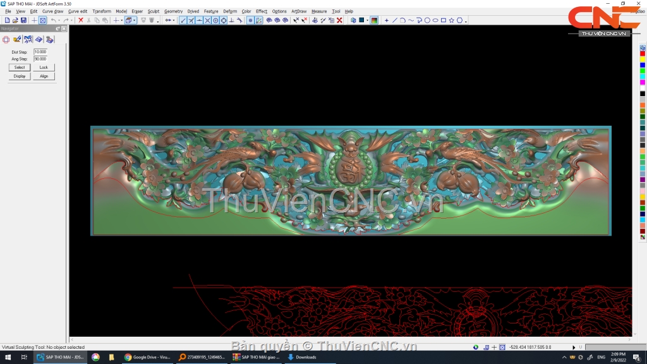
Task: Click the red X delete icon near Undo
Action: click(80, 20)
